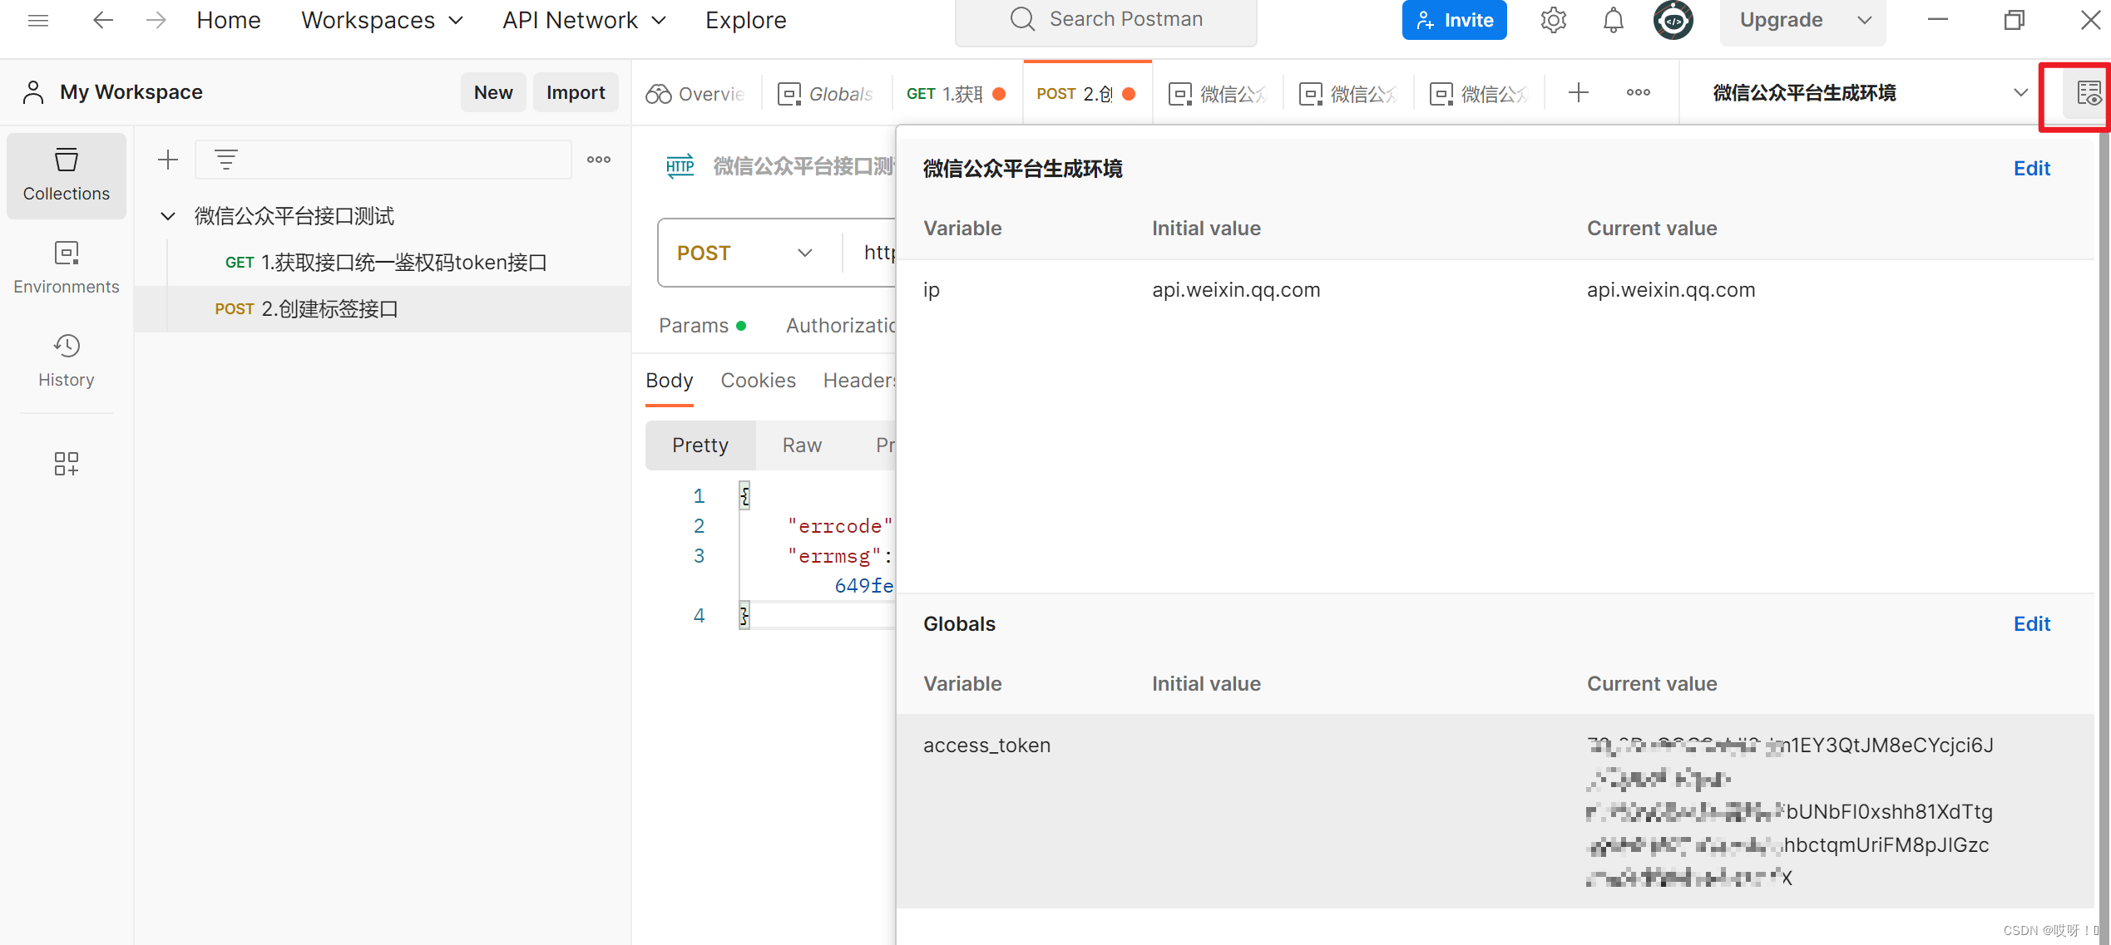Create a new collection with the plus icon
The image size is (2111, 945).
168,160
